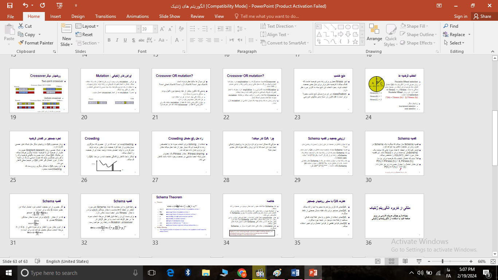Click the Cut scissors icon
Screen dimensions: 498x280
pos(20,26)
